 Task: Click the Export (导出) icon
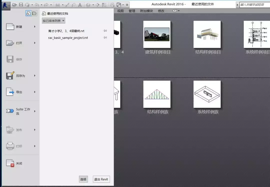coord(10,92)
